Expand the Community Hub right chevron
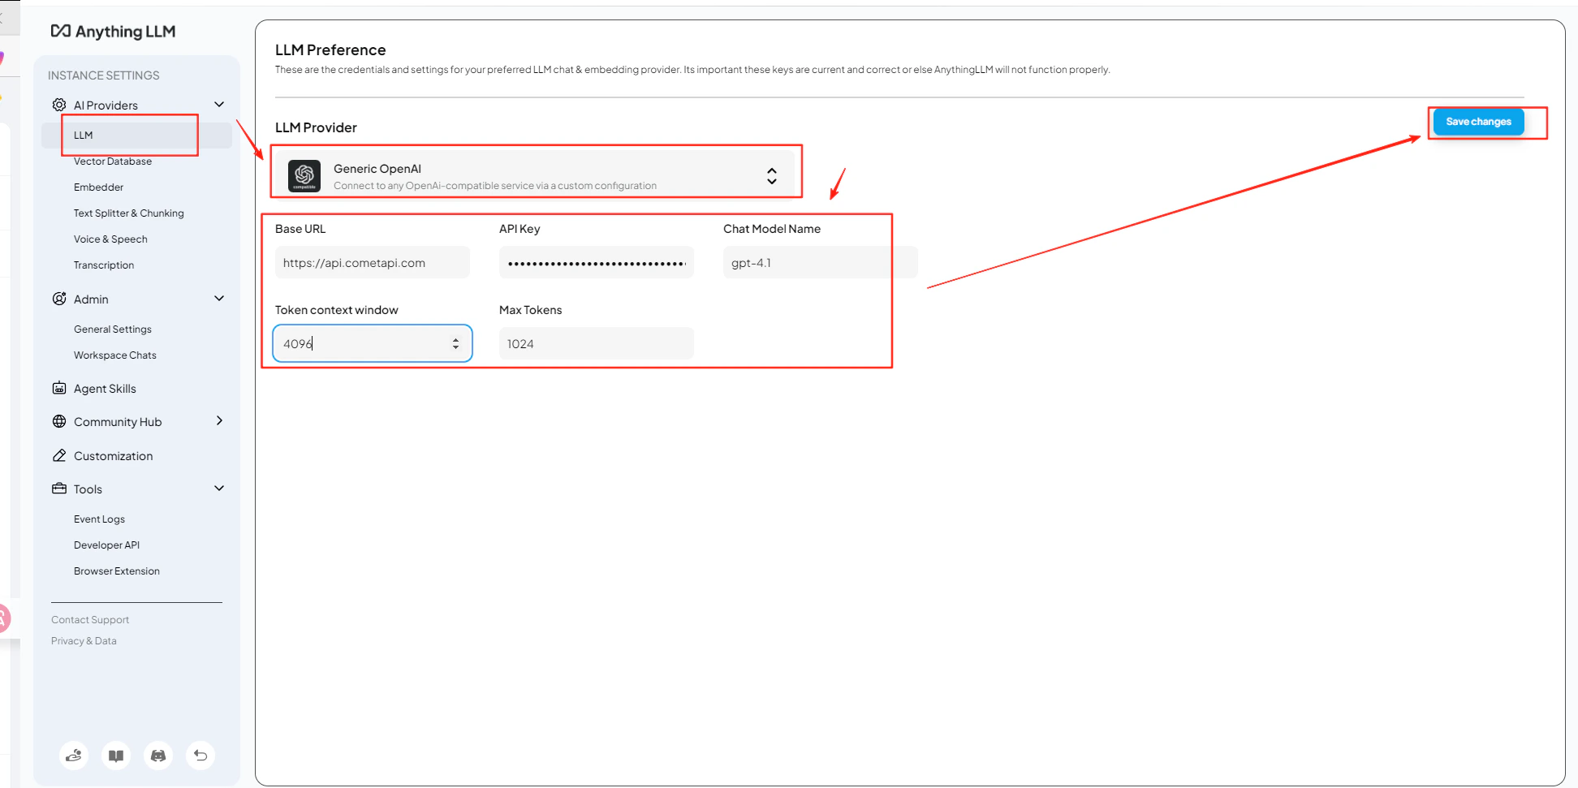Viewport: 1578px width, 788px height. (218, 420)
